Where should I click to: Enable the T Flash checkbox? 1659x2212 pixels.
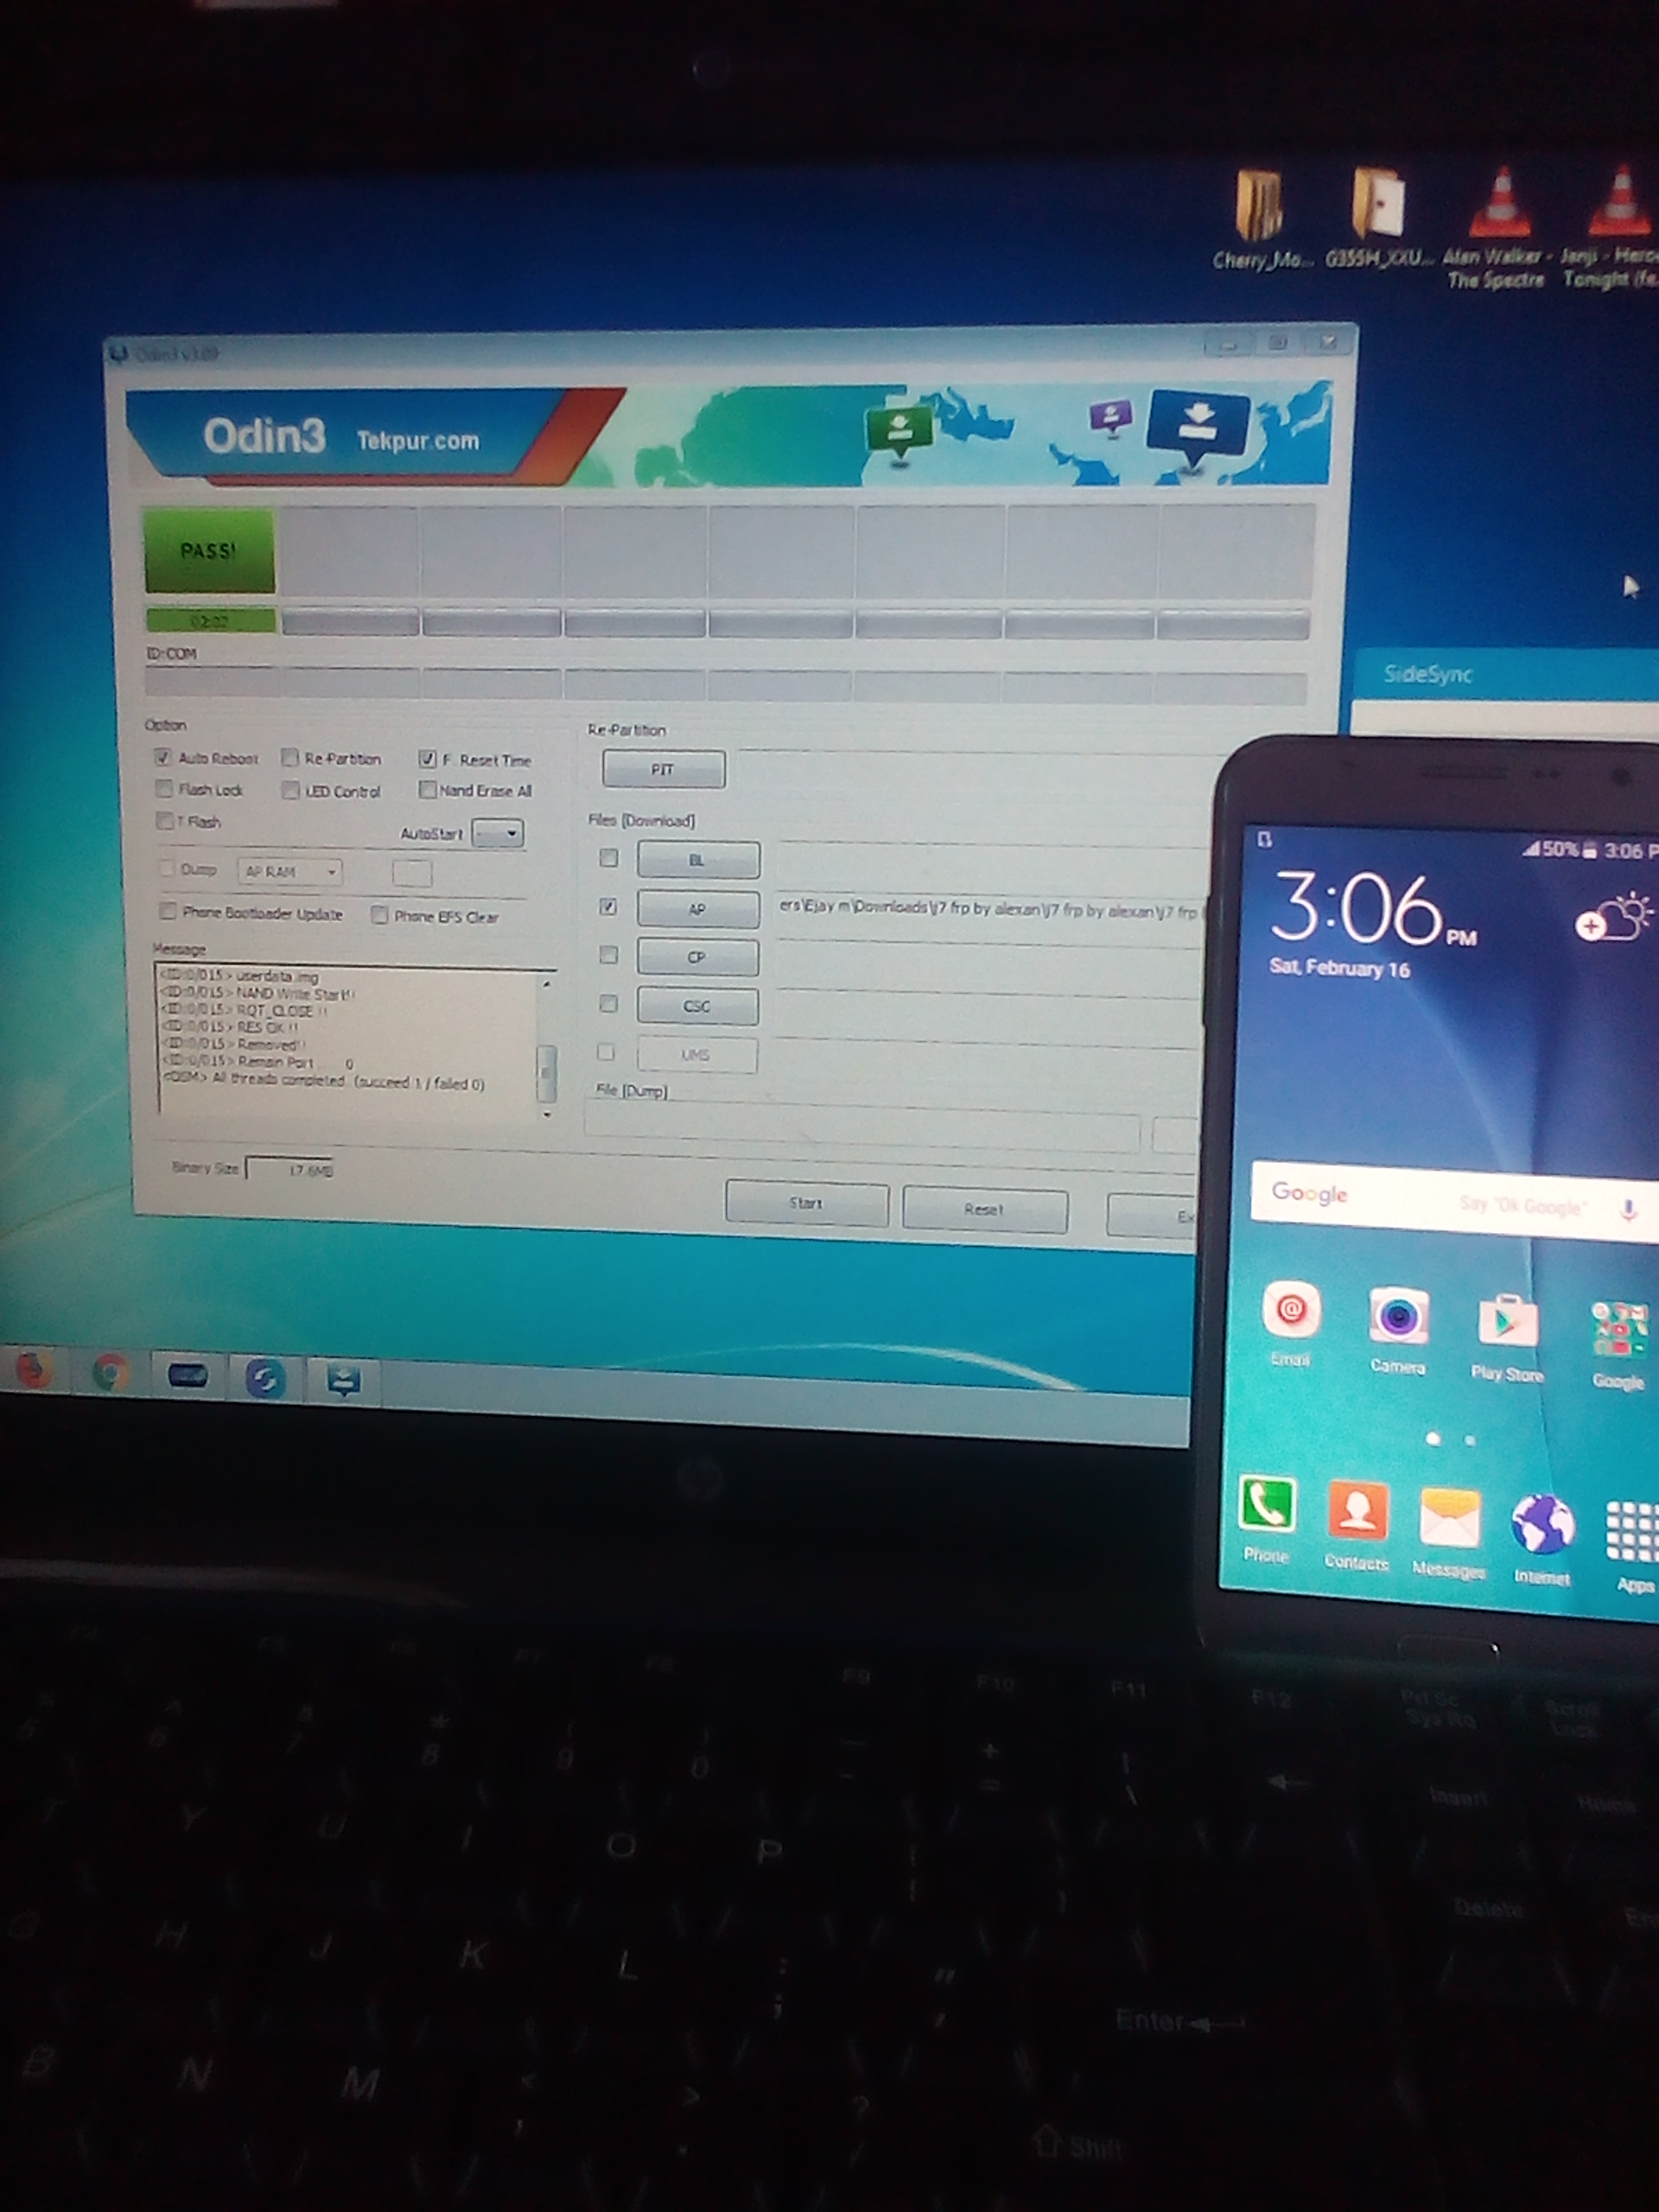pos(165,821)
